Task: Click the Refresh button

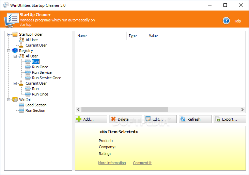Action: coord(195,119)
